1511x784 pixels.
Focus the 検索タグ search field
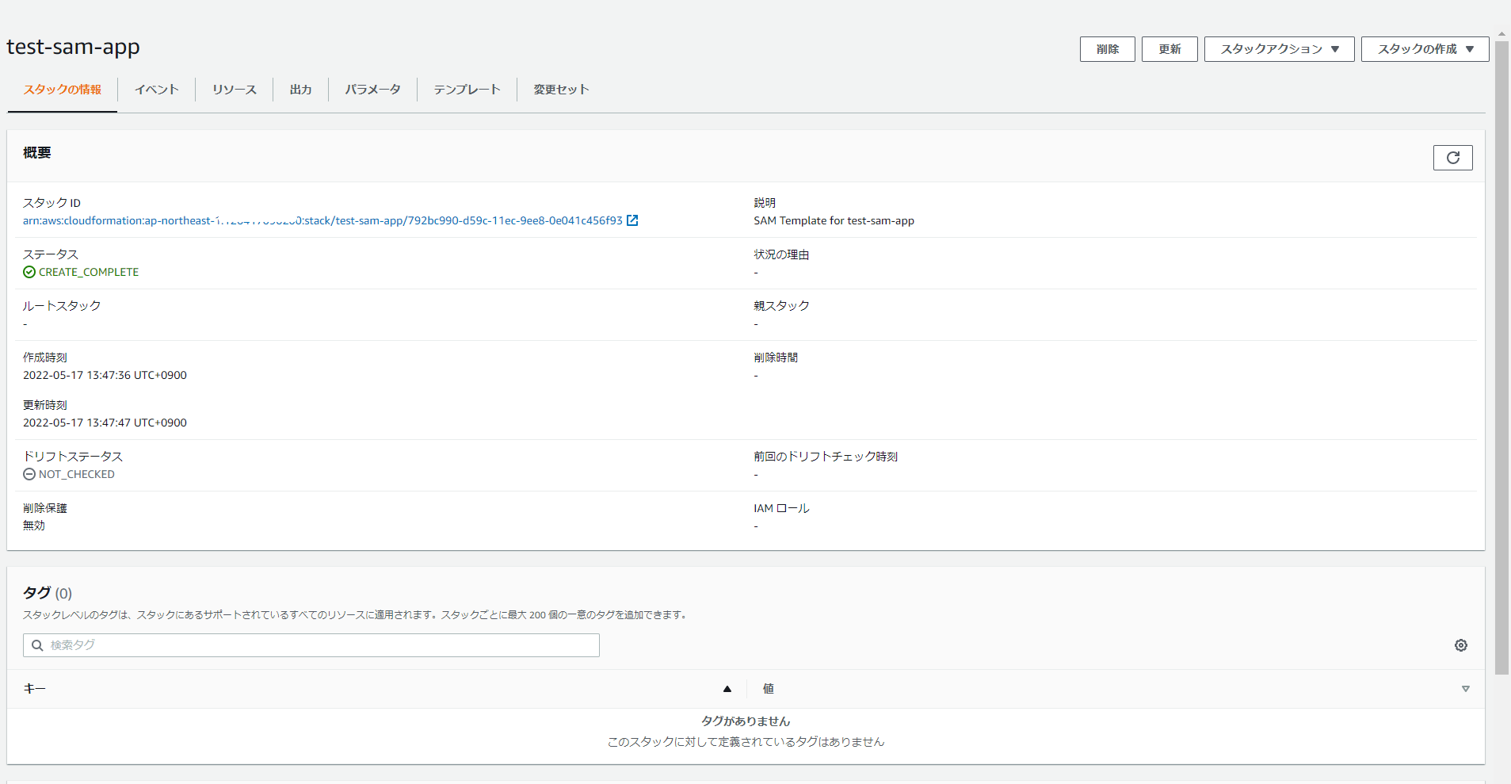click(x=311, y=645)
